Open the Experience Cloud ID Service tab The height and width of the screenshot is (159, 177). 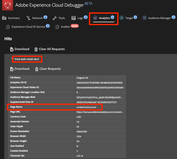[28, 26]
